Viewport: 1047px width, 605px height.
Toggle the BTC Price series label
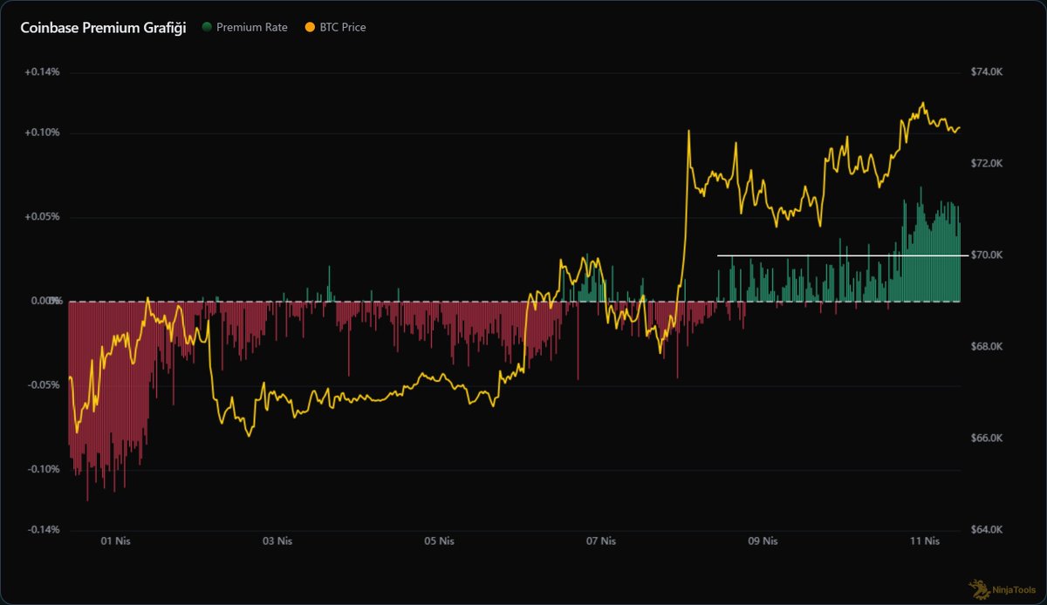(344, 27)
